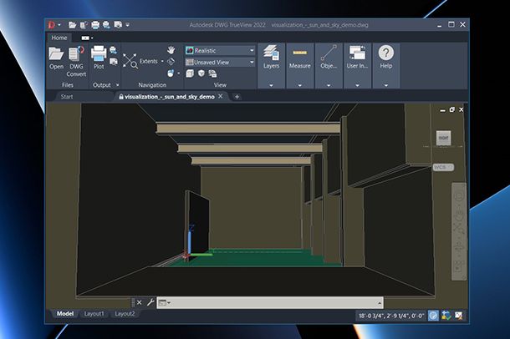Viewport: 510px width, 339px height.
Task: Expand the arrow under Layers panel
Action: (271, 85)
